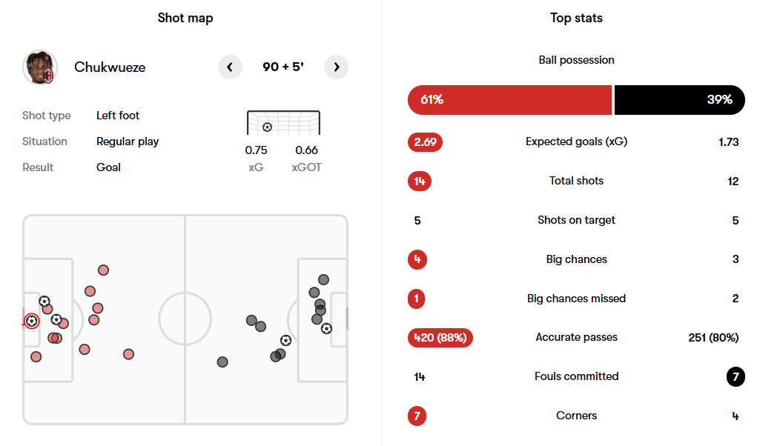Go to the previous shot arrow
Viewport: 757px width, 446px height.
(x=230, y=67)
